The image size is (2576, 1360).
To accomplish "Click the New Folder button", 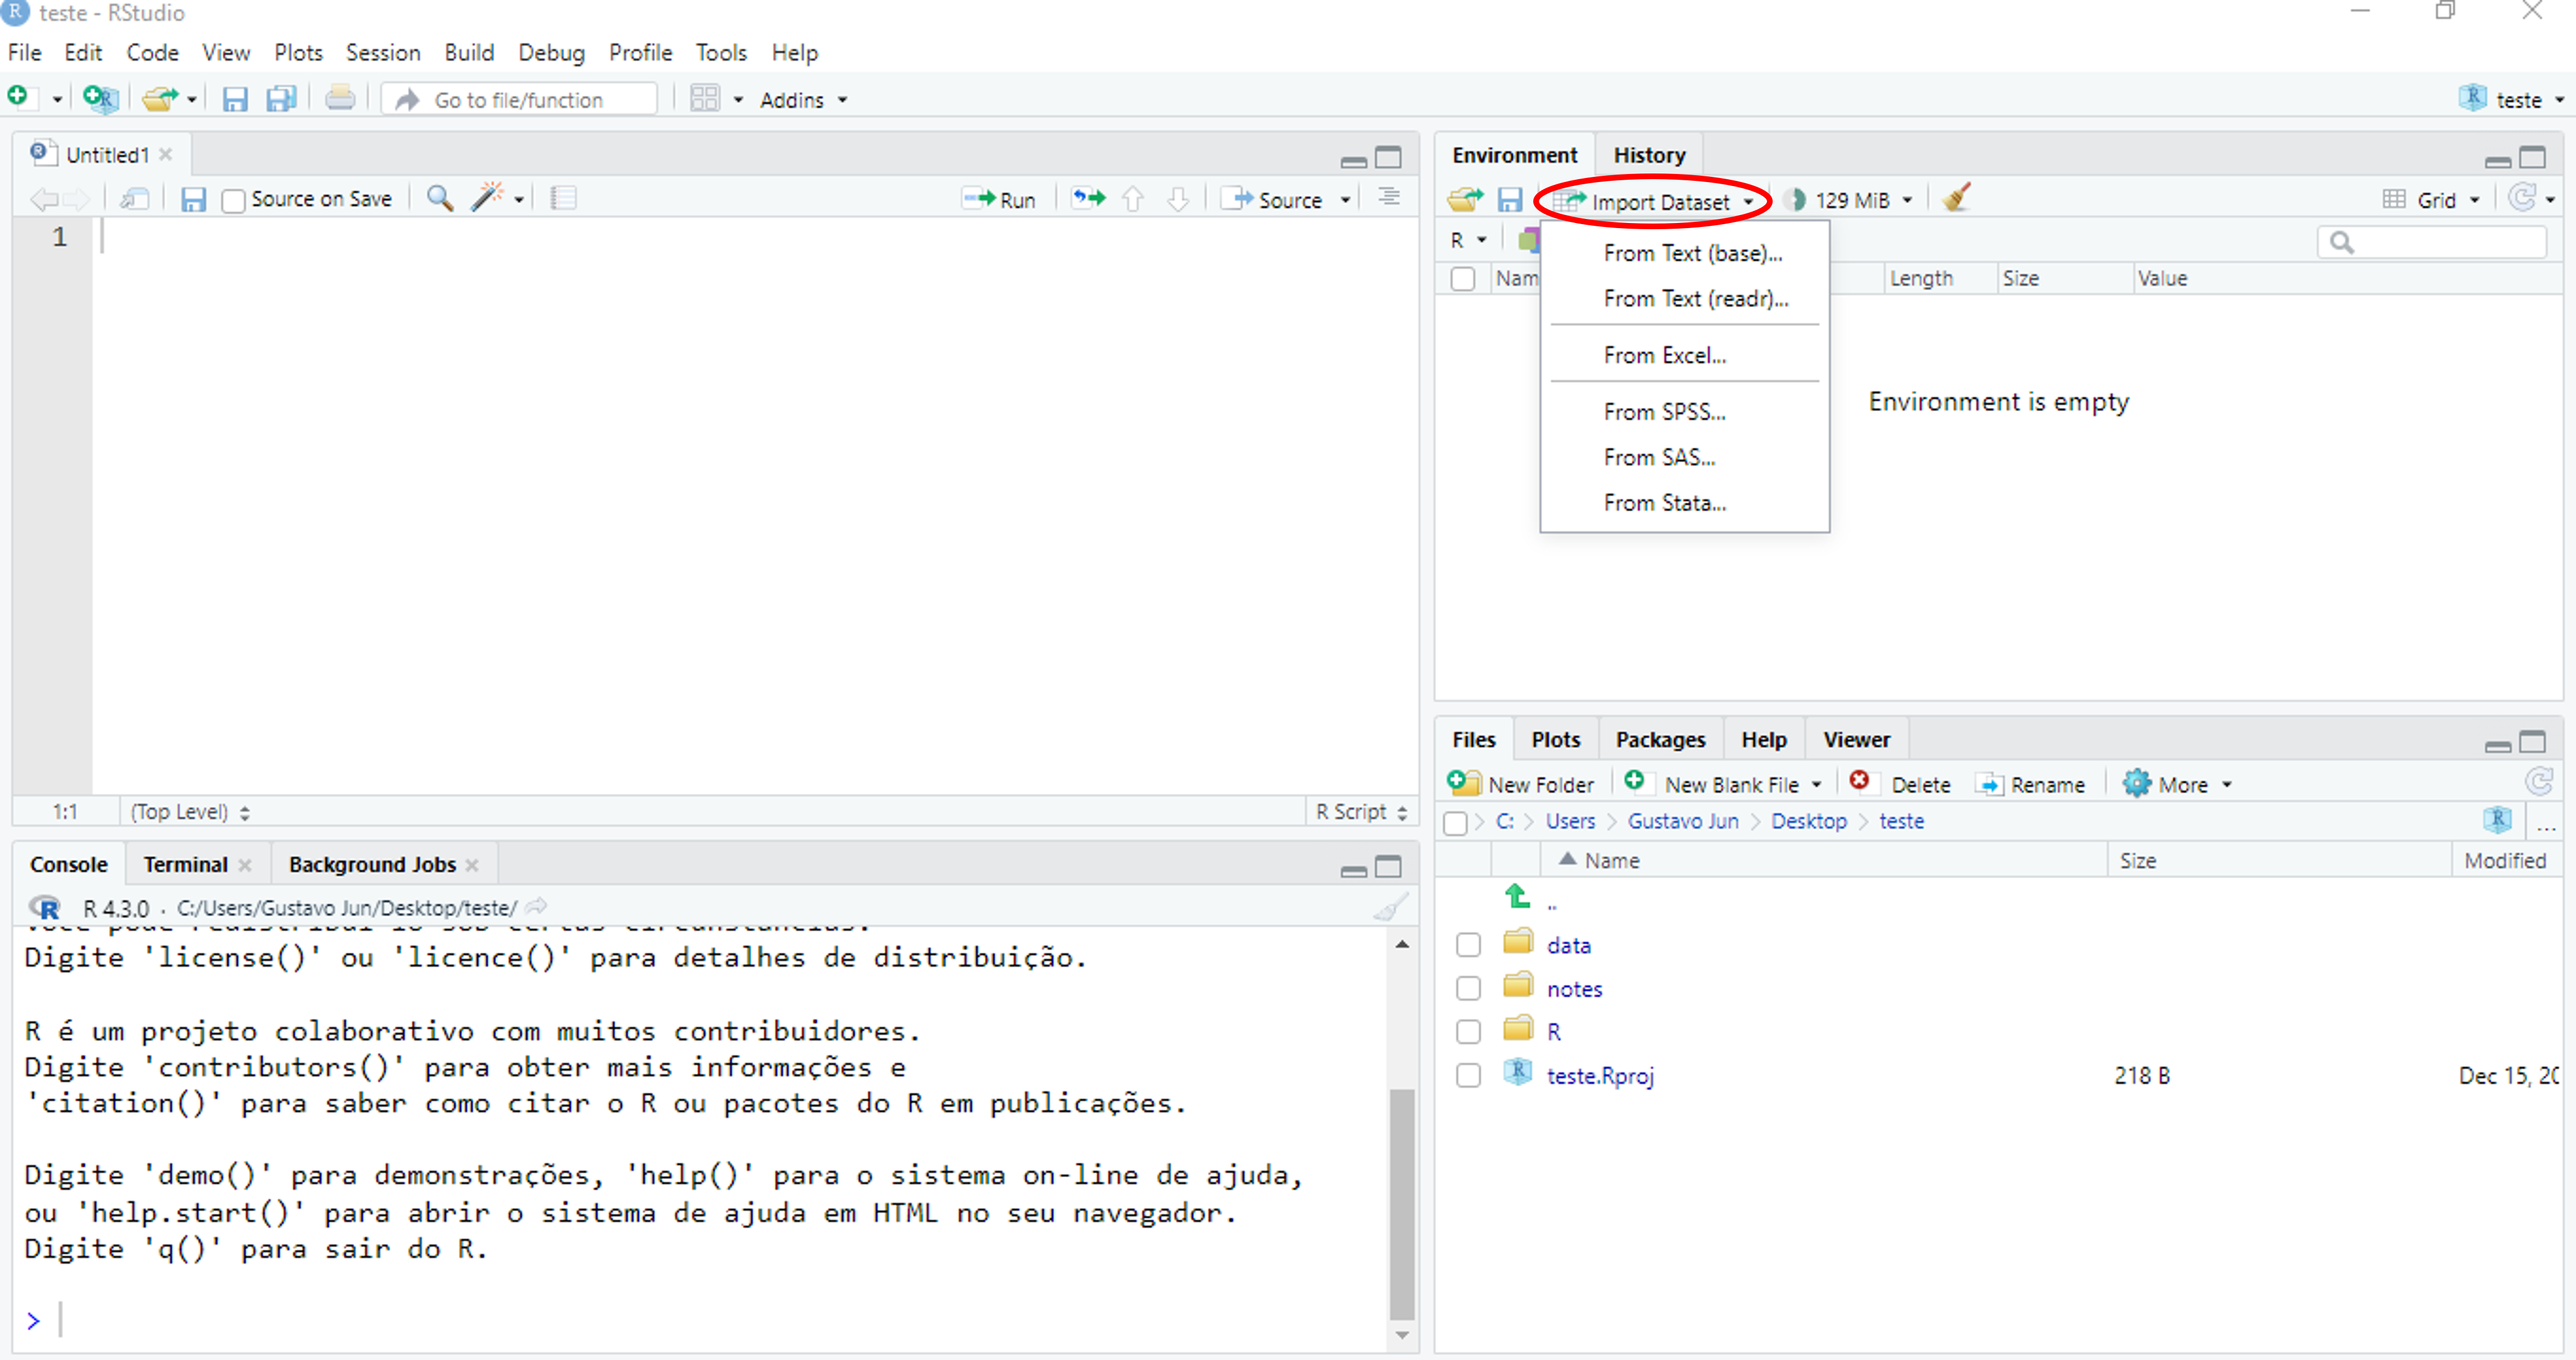I will (1521, 784).
